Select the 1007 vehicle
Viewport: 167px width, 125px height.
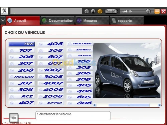tap(51, 70)
